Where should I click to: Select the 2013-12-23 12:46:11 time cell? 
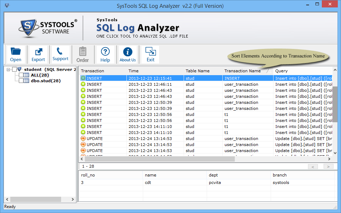click(155, 84)
